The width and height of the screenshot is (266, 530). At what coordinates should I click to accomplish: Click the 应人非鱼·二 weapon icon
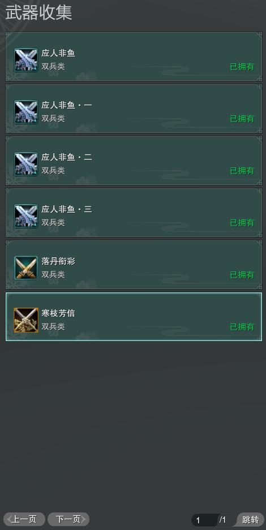tap(26, 164)
